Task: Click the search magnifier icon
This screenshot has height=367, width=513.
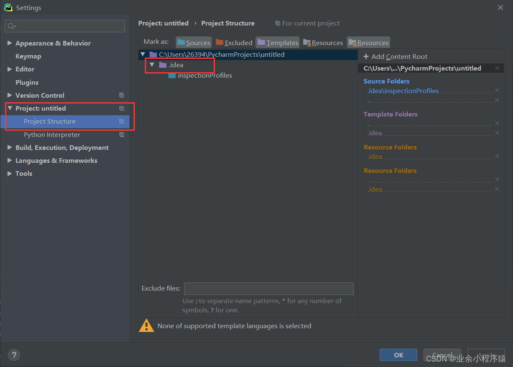Action: click(11, 26)
